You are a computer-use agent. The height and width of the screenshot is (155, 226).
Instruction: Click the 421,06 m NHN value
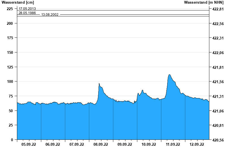point(218,111)
